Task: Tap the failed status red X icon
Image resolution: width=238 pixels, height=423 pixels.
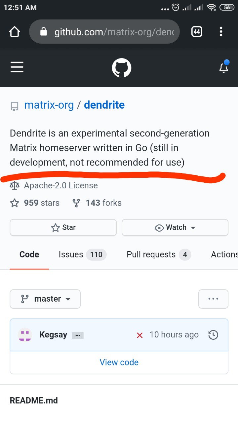Action: [x=139, y=335]
